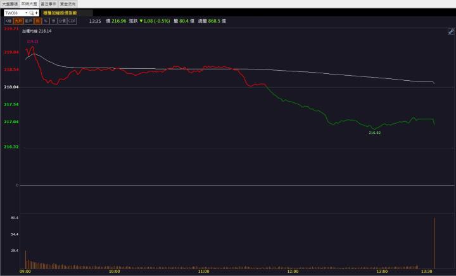Toggle the button between % and 分價
The width and height of the screenshot is (456, 276).
tap(53, 21)
